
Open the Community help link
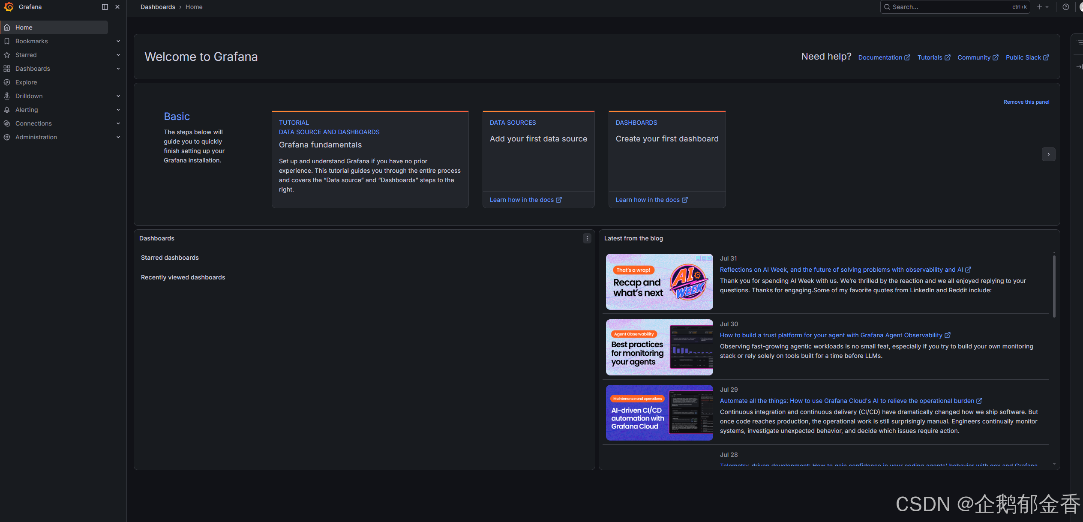pyautogui.click(x=978, y=57)
